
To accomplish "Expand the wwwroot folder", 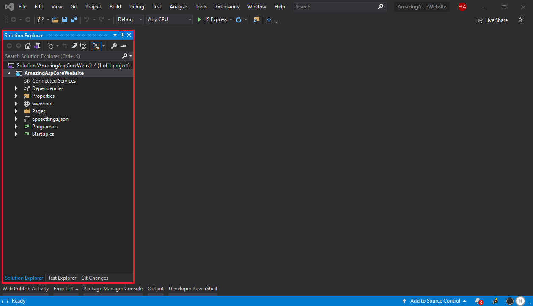I will click(16, 104).
